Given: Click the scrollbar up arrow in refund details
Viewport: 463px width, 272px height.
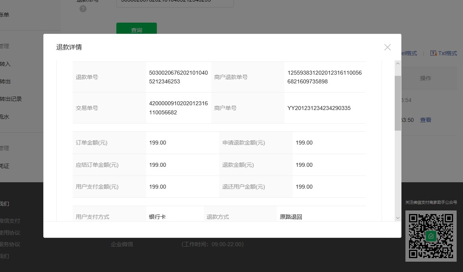Looking at the screenshot, I should (x=397, y=63).
